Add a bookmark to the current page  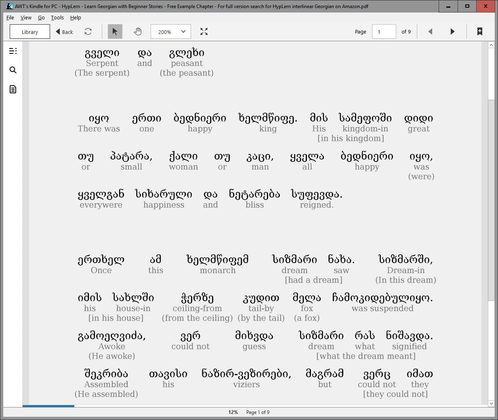pos(479,31)
